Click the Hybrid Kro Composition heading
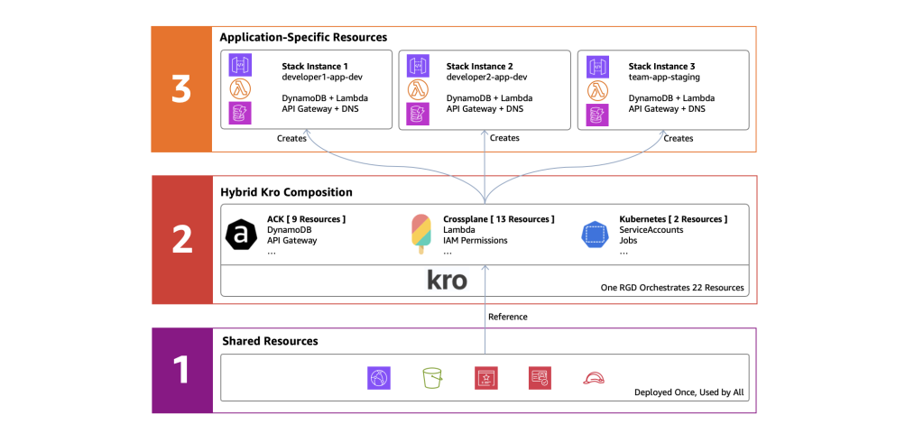This screenshot has height=424, width=924. tap(286, 192)
